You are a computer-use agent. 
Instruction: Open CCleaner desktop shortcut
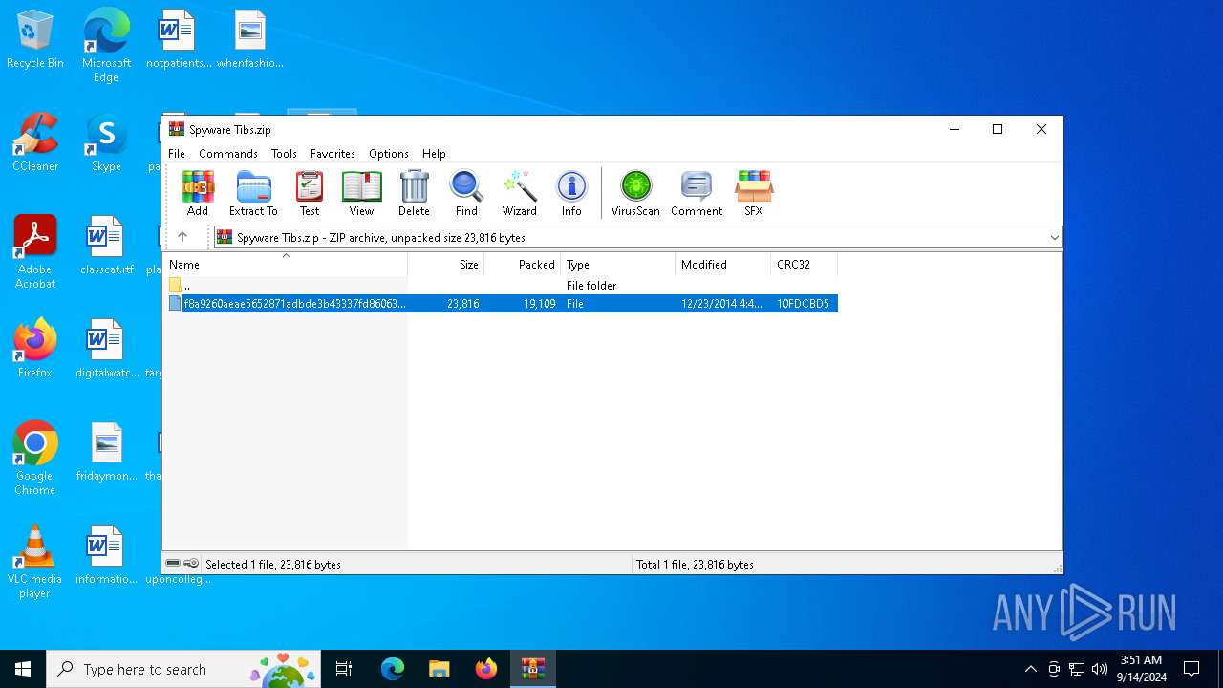(35, 142)
